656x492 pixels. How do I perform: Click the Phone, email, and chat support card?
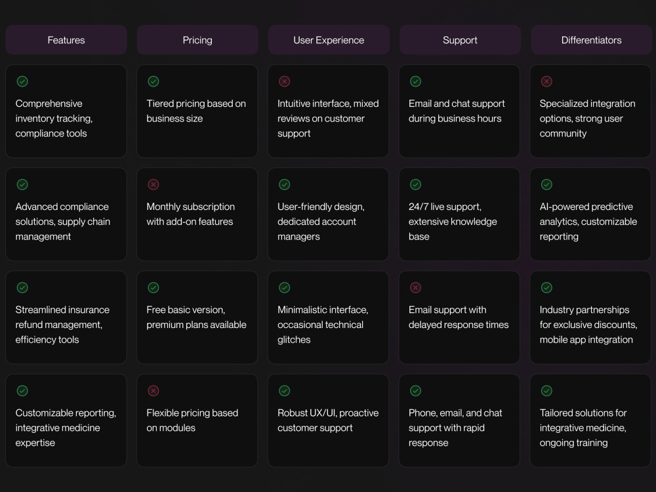pos(459,420)
